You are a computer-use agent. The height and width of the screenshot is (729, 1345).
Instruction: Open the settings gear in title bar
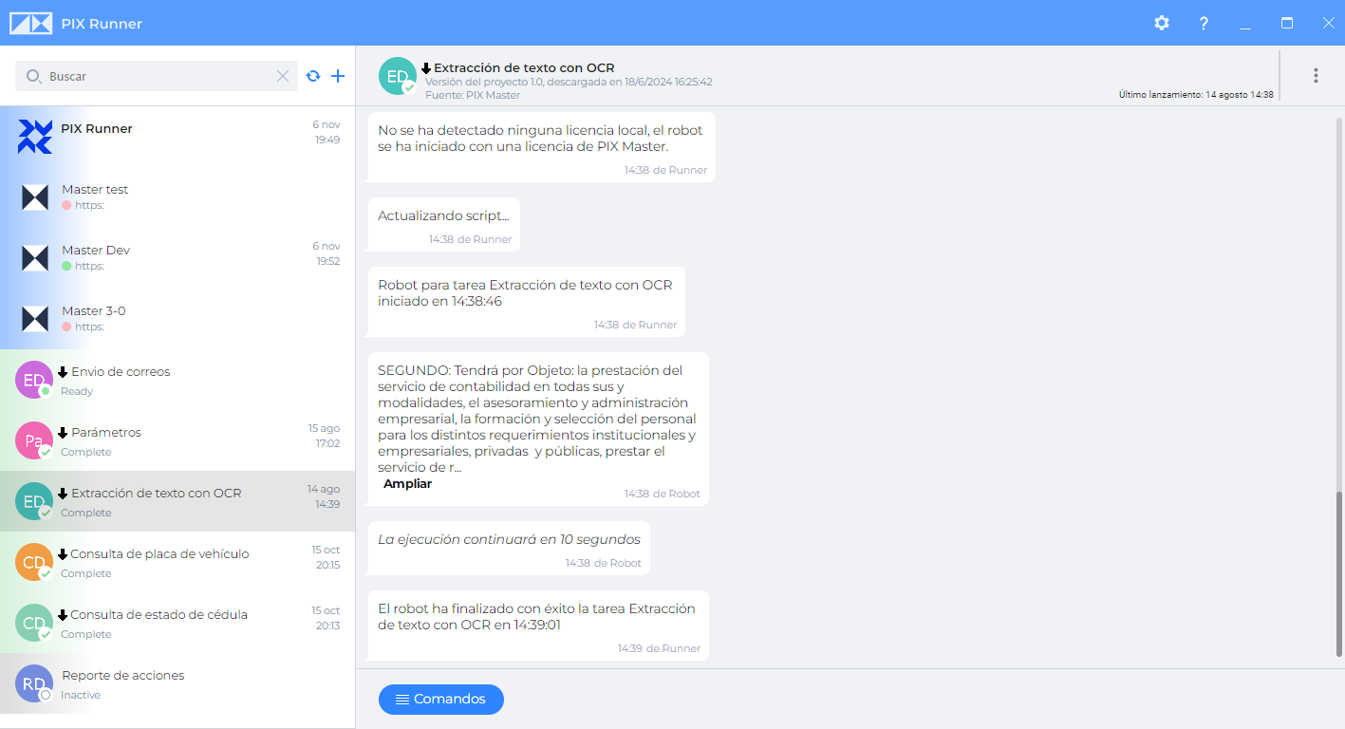pos(1162,23)
